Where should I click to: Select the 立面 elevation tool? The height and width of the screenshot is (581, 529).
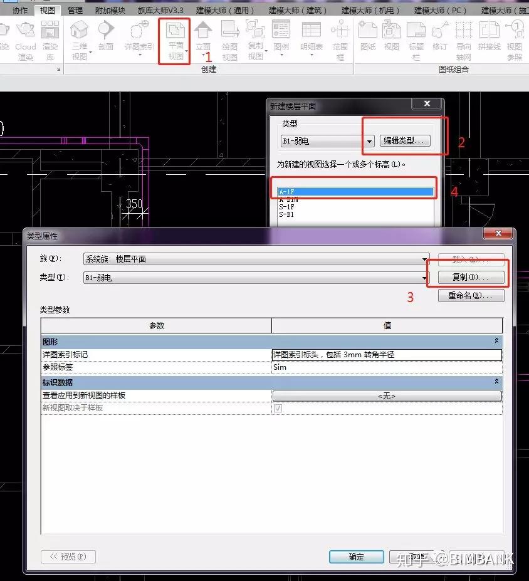point(203,36)
